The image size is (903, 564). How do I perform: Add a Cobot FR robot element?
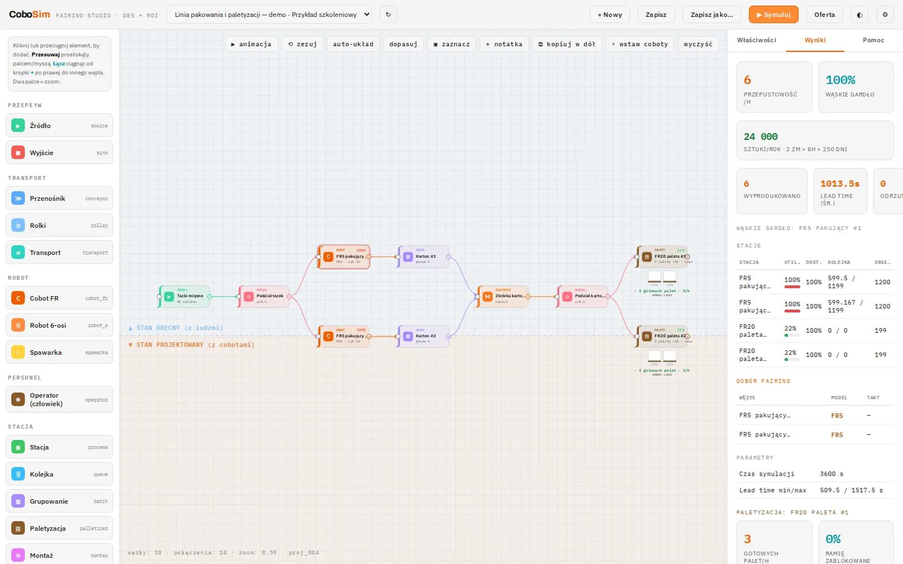[59, 298]
